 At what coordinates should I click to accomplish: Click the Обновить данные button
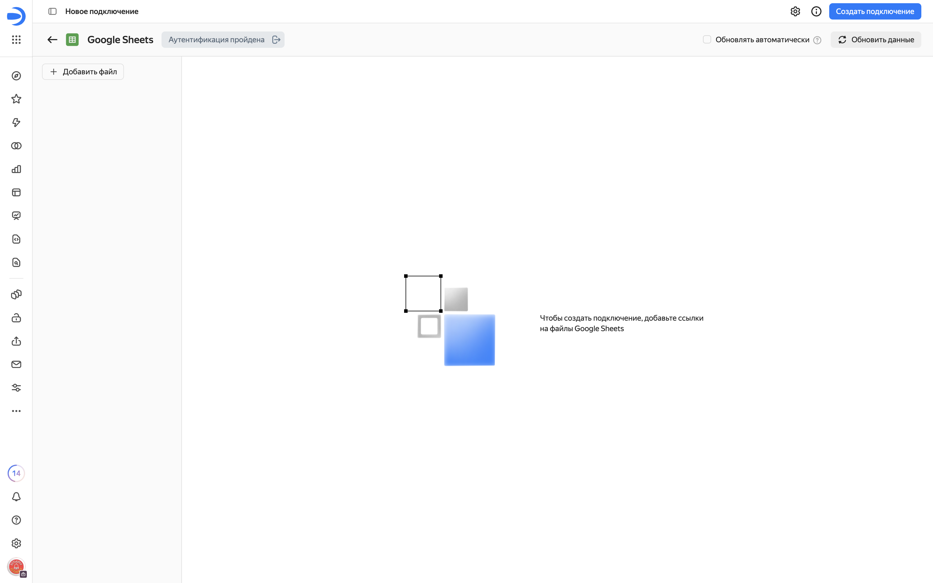pyautogui.click(x=876, y=40)
